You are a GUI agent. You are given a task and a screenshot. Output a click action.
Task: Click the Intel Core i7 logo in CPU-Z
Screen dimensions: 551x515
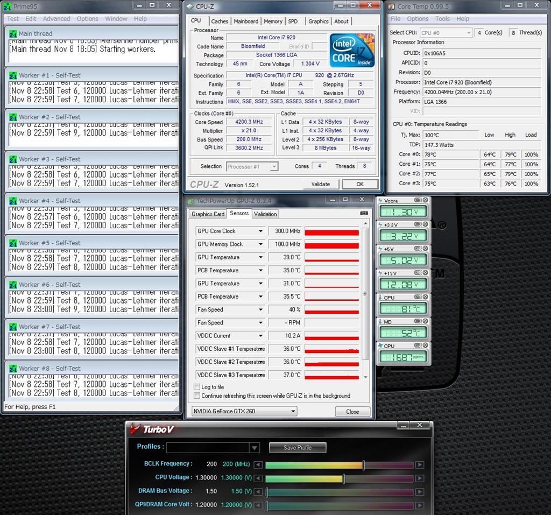tap(352, 50)
